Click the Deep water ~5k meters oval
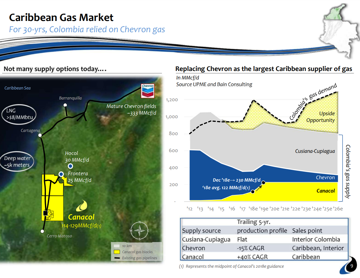The width and height of the screenshot is (360, 278). [17, 162]
